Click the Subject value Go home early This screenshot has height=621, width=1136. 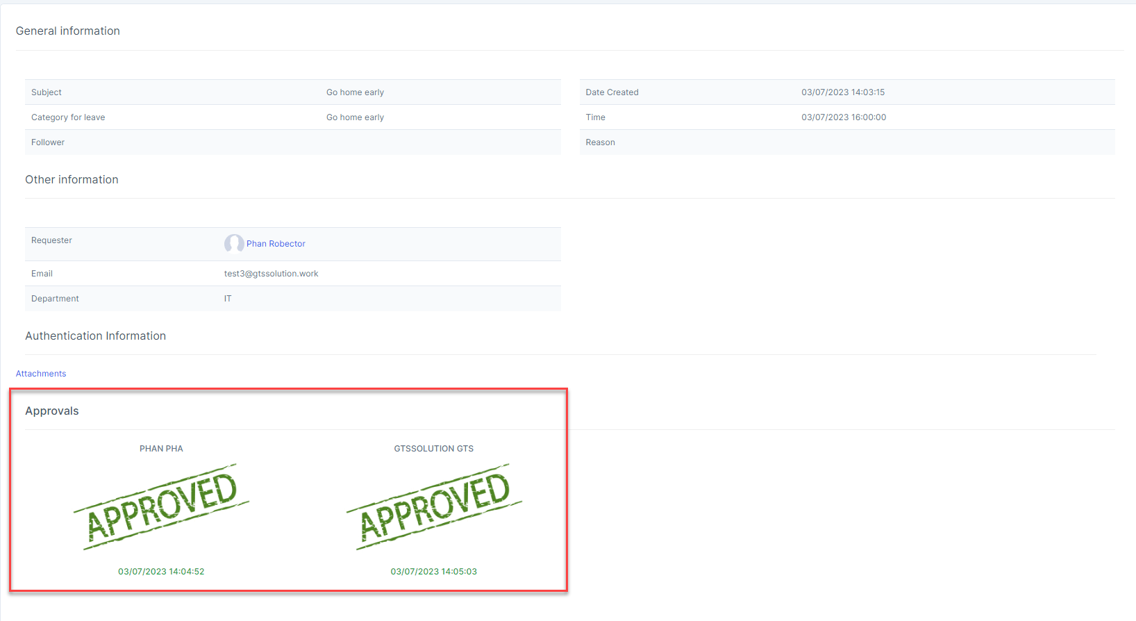point(355,92)
